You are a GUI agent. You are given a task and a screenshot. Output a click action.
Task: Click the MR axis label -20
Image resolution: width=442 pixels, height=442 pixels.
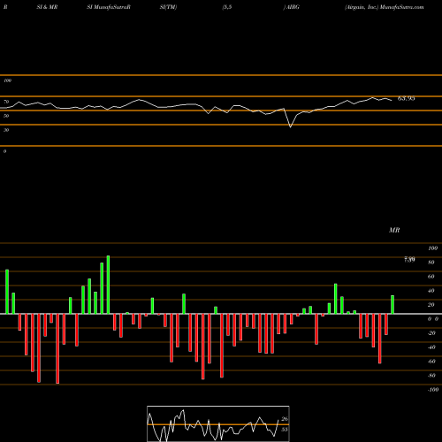pos(431,333)
